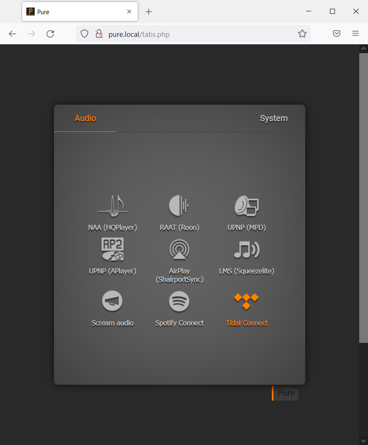
Task: Switch to the Audio tab
Action: click(x=85, y=118)
